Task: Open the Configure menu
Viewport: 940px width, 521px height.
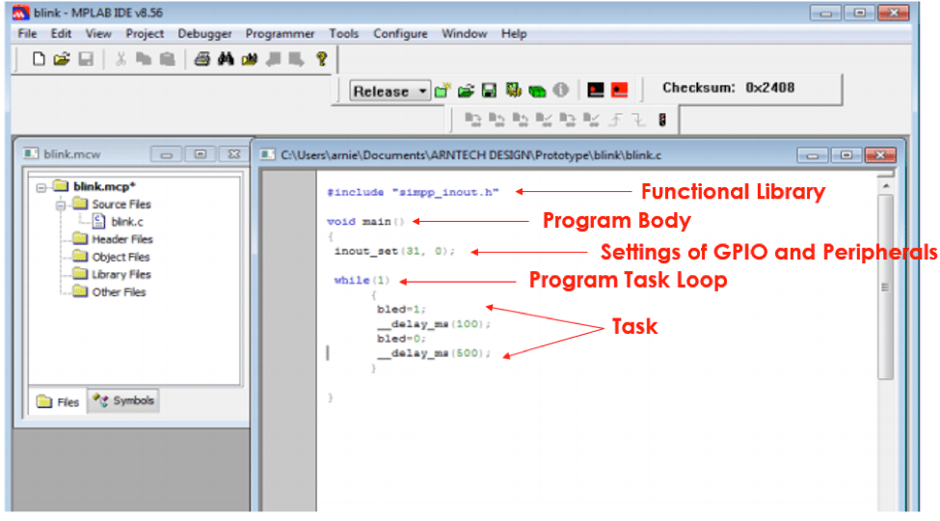Action: (x=400, y=33)
